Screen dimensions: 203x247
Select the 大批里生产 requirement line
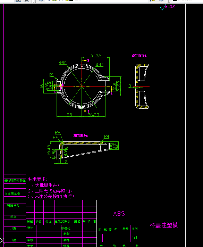(x=44, y=185)
